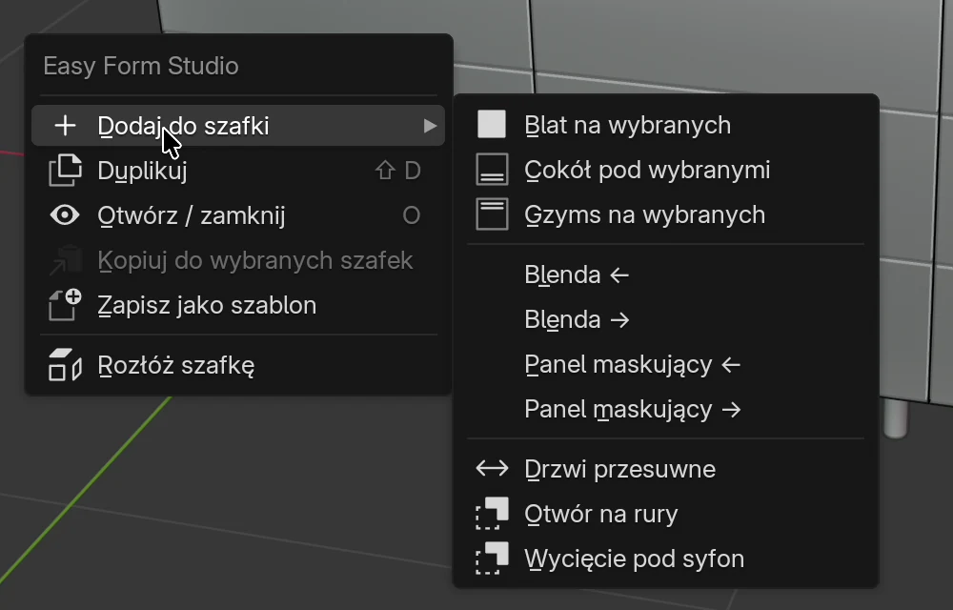Select Wycięcie pod syfon option
The width and height of the screenshot is (953, 610).
(666, 559)
